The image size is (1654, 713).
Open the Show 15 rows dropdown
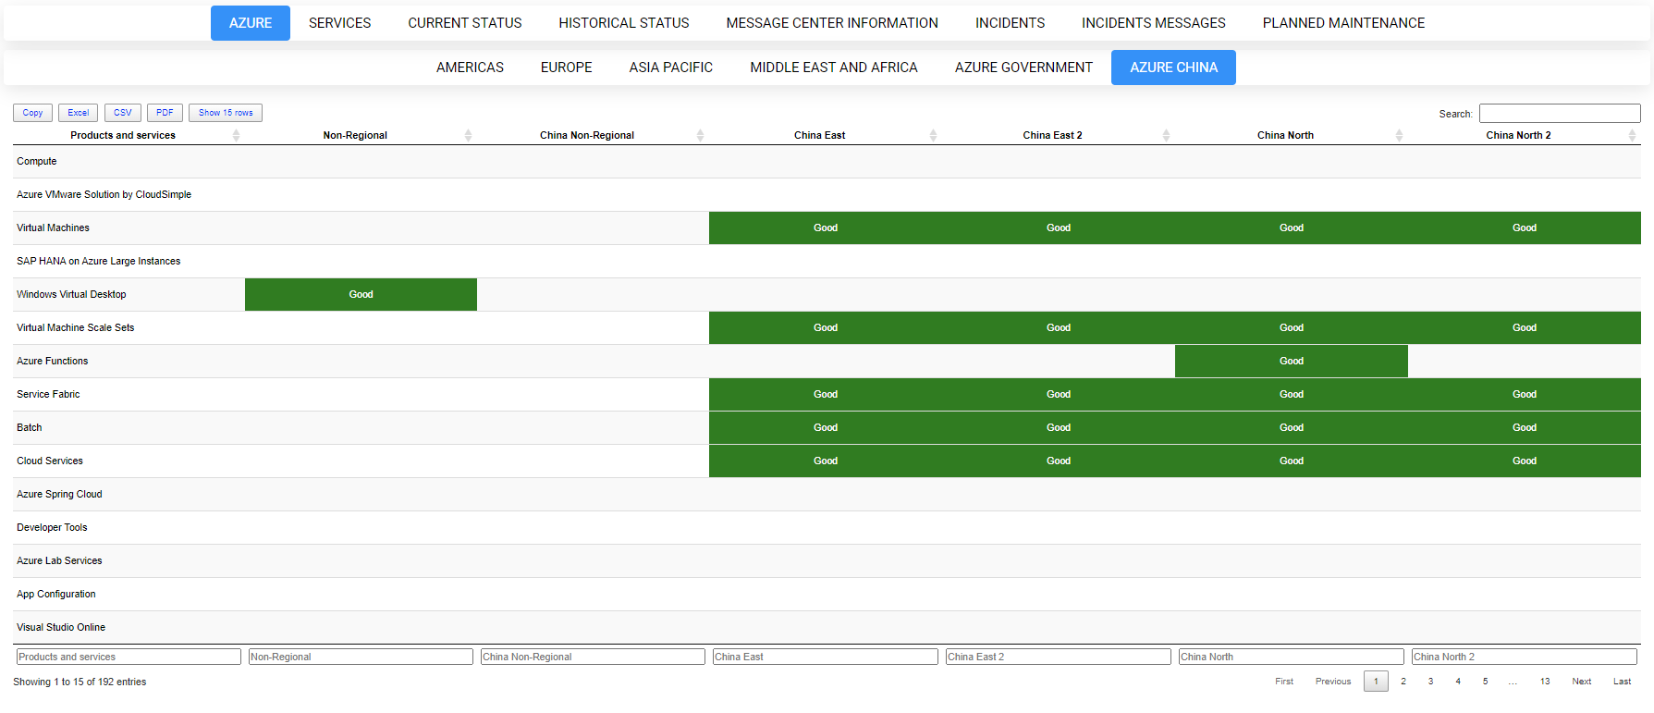point(226,113)
